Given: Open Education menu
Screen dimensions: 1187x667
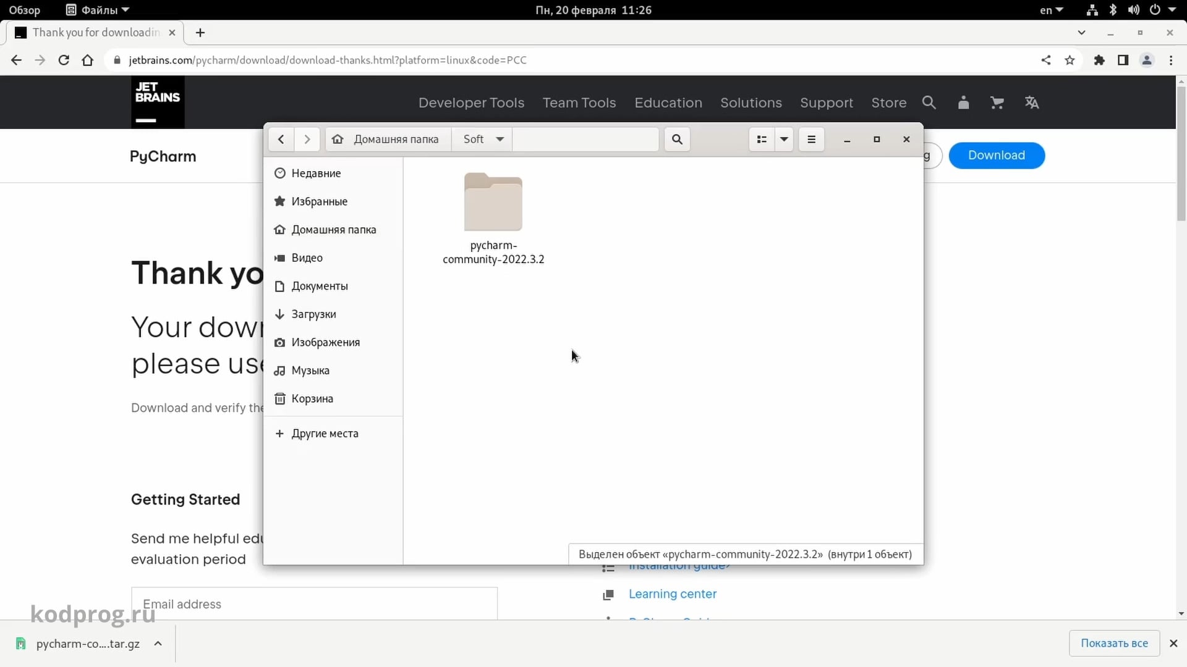Looking at the screenshot, I should (x=668, y=103).
